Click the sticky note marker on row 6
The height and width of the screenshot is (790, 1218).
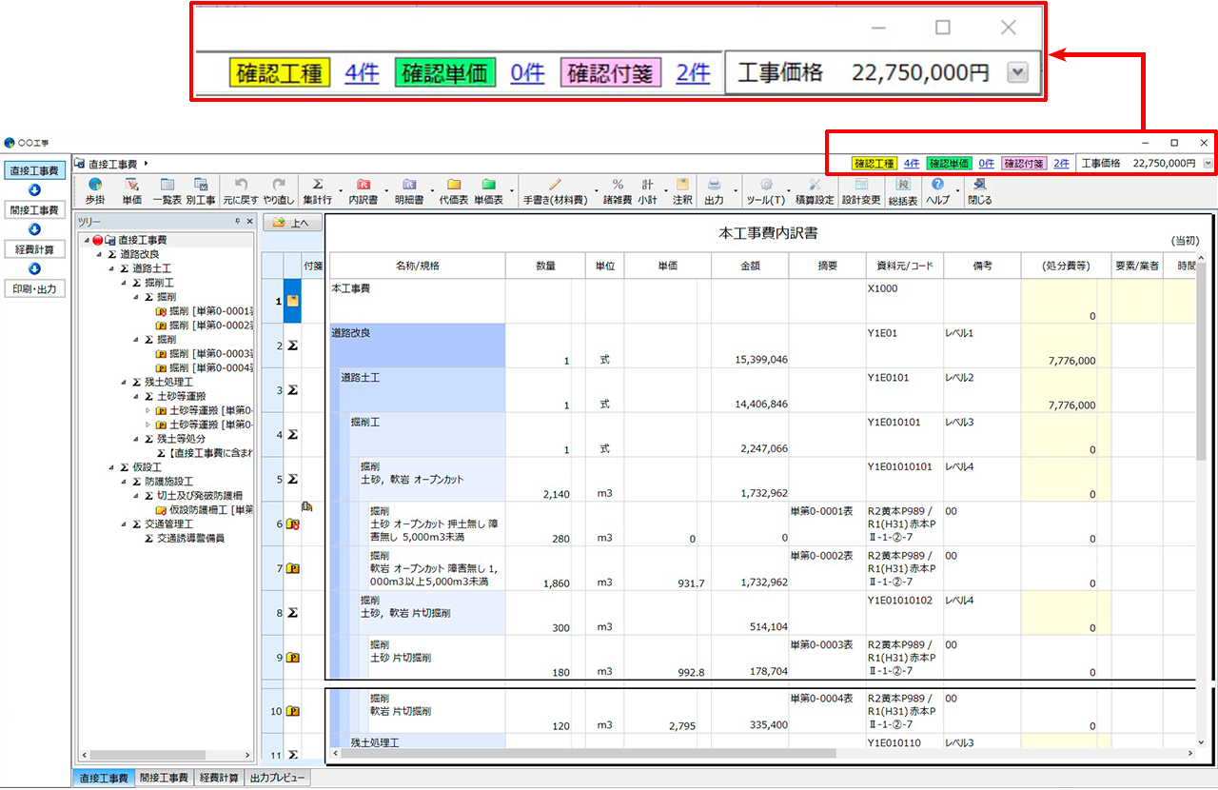(x=307, y=508)
